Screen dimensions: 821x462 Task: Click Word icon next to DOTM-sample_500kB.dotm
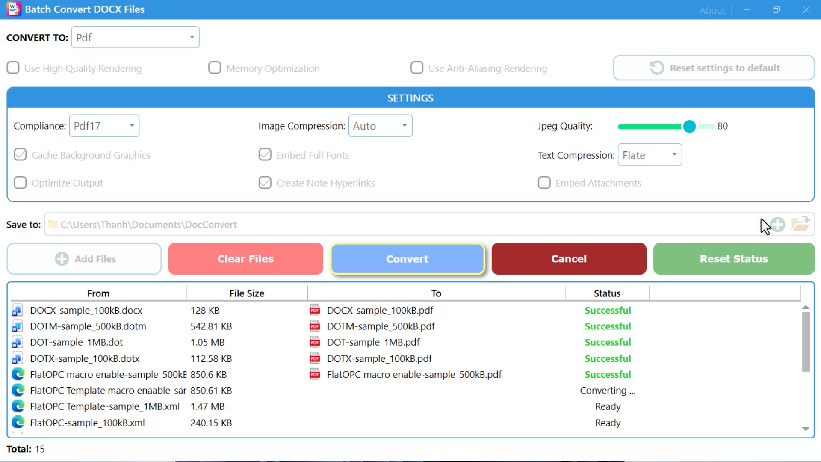pyautogui.click(x=17, y=326)
